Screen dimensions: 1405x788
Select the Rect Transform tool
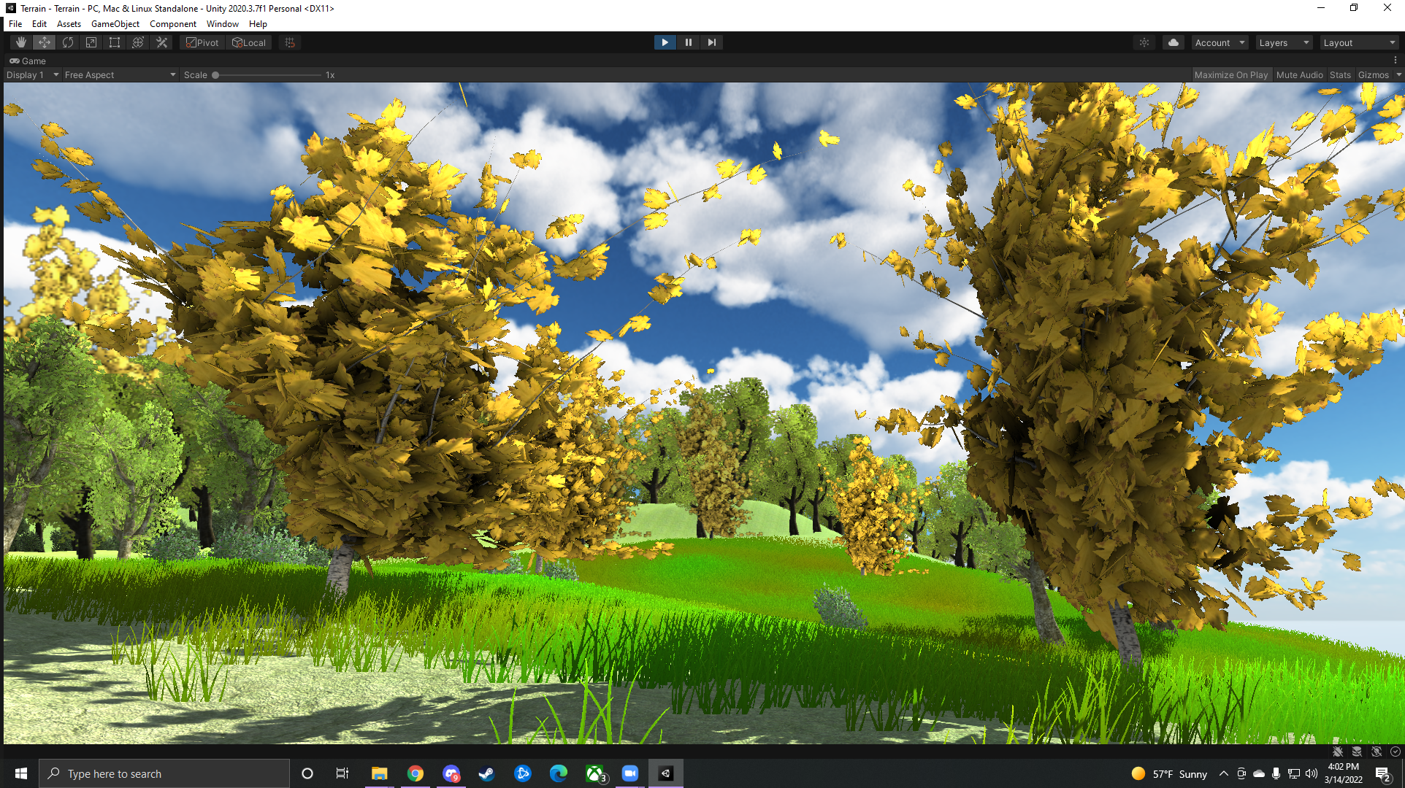click(115, 42)
